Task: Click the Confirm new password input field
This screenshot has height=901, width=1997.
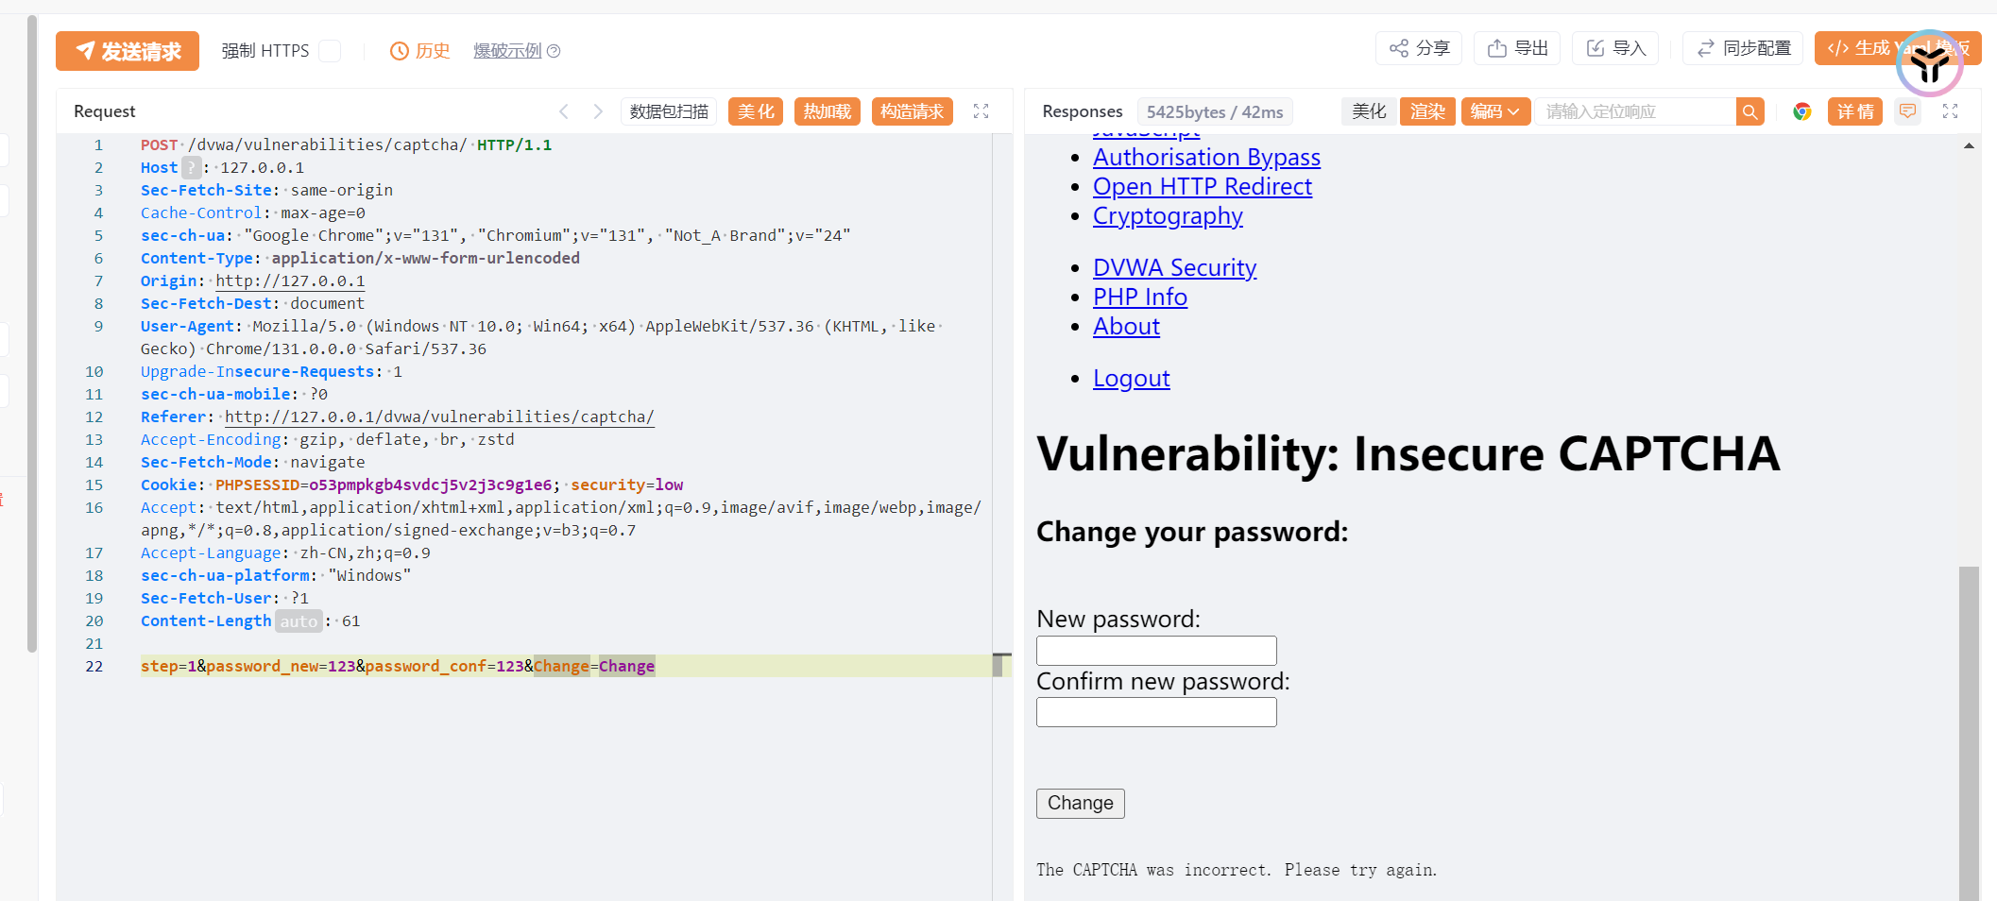Action: pyautogui.click(x=1156, y=712)
